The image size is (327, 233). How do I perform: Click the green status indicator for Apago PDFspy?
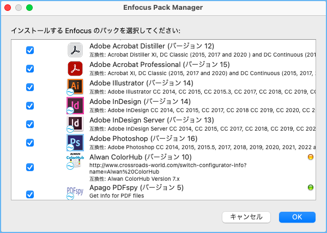click(x=311, y=187)
